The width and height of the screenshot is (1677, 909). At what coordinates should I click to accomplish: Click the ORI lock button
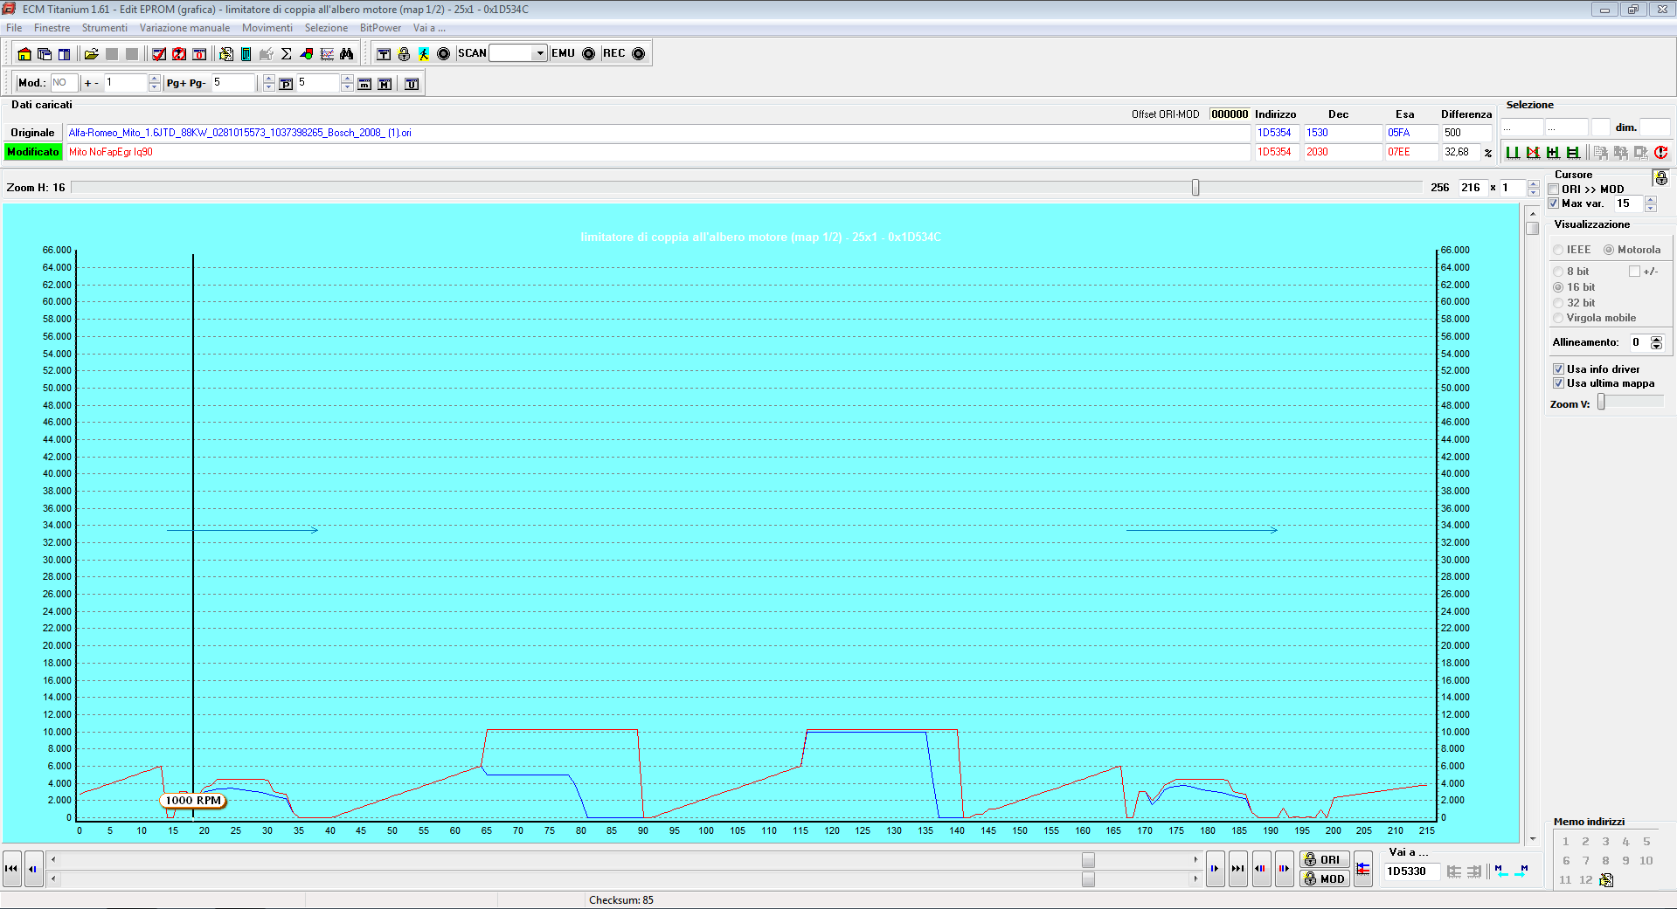[x=1323, y=860]
